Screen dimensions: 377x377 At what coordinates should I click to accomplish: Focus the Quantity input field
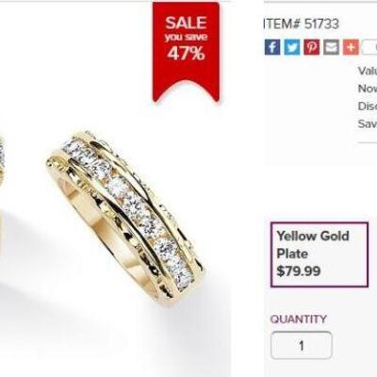point(302,345)
